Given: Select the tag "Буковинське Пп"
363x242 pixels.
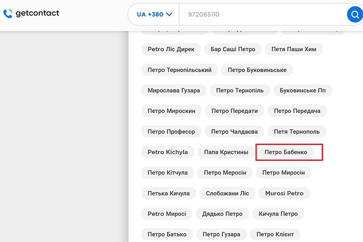Looking at the screenshot, I should (x=303, y=90).
